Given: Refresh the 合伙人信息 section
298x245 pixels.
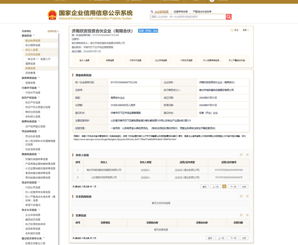Looking at the screenshot, I should [241, 155].
